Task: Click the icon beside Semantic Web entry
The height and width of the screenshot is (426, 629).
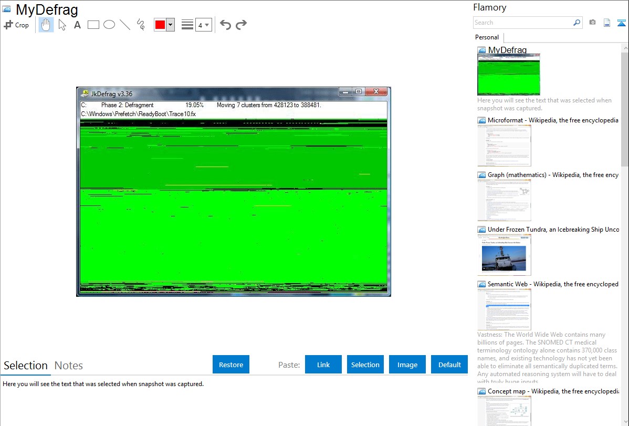Action: coord(482,284)
